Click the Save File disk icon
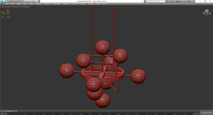Viewport: 213px width, 115px height. point(11,1)
